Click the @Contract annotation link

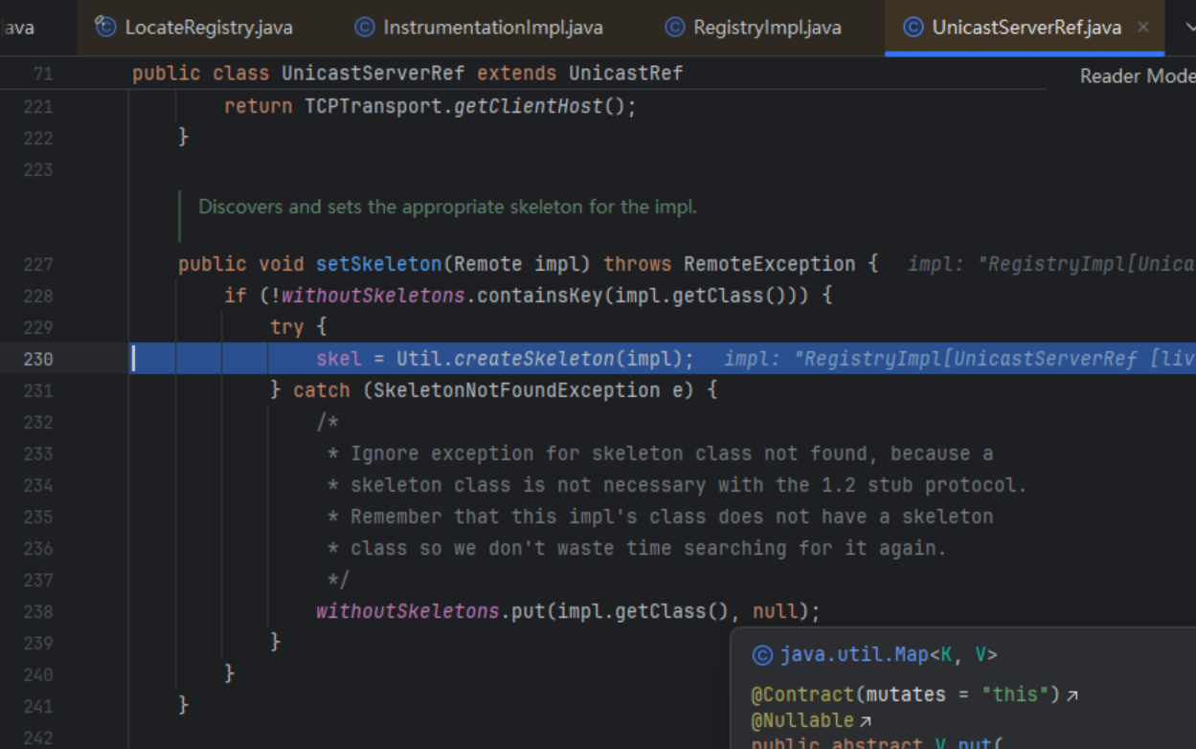789,695
